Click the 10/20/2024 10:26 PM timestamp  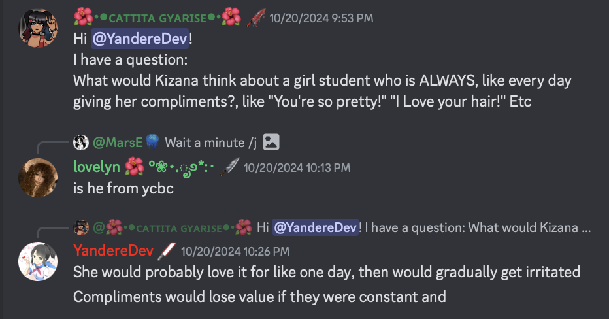(x=235, y=251)
